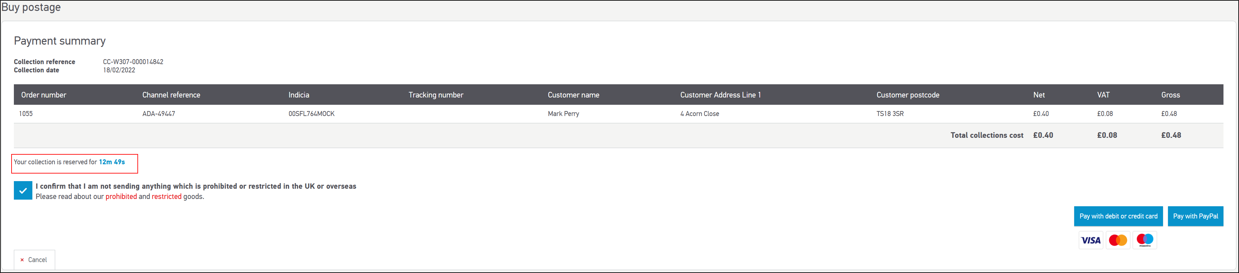The height and width of the screenshot is (273, 1239).
Task: Select the Customer name column header
Action: point(573,95)
